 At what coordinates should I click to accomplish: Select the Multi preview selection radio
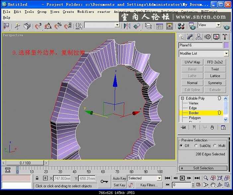click(215, 146)
